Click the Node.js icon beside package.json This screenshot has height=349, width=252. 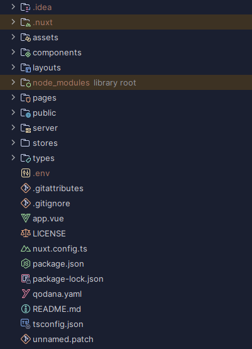pos(26,263)
